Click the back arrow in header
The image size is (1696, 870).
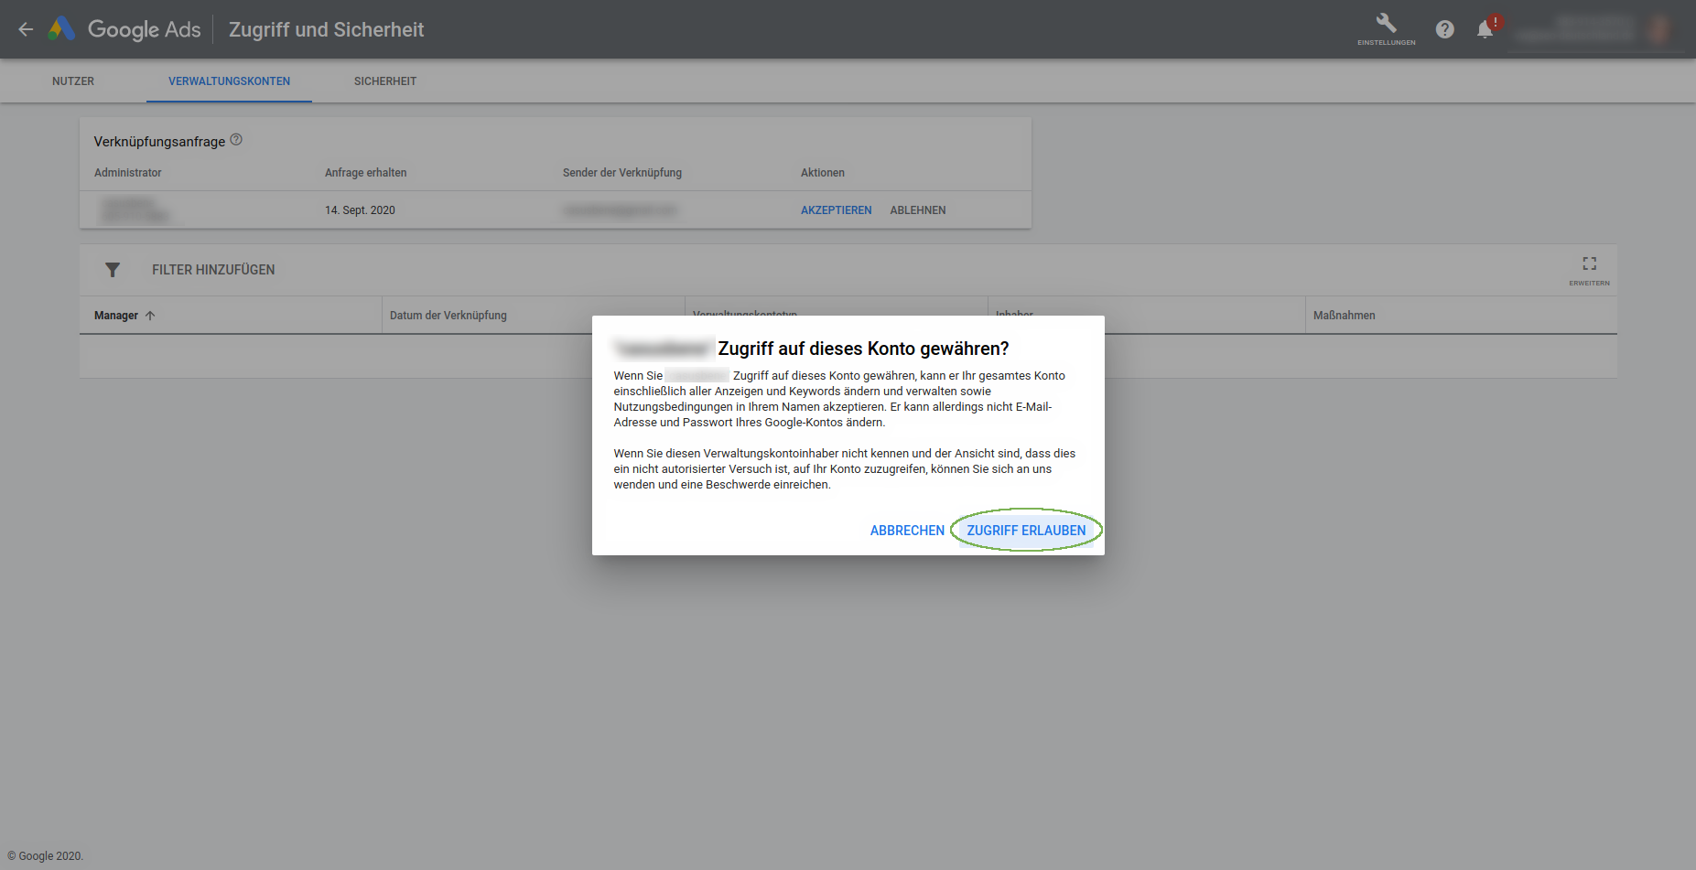[26, 29]
